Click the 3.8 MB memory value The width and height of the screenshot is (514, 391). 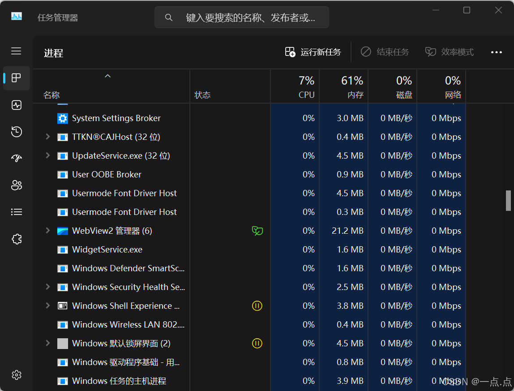click(x=350, y=306)
